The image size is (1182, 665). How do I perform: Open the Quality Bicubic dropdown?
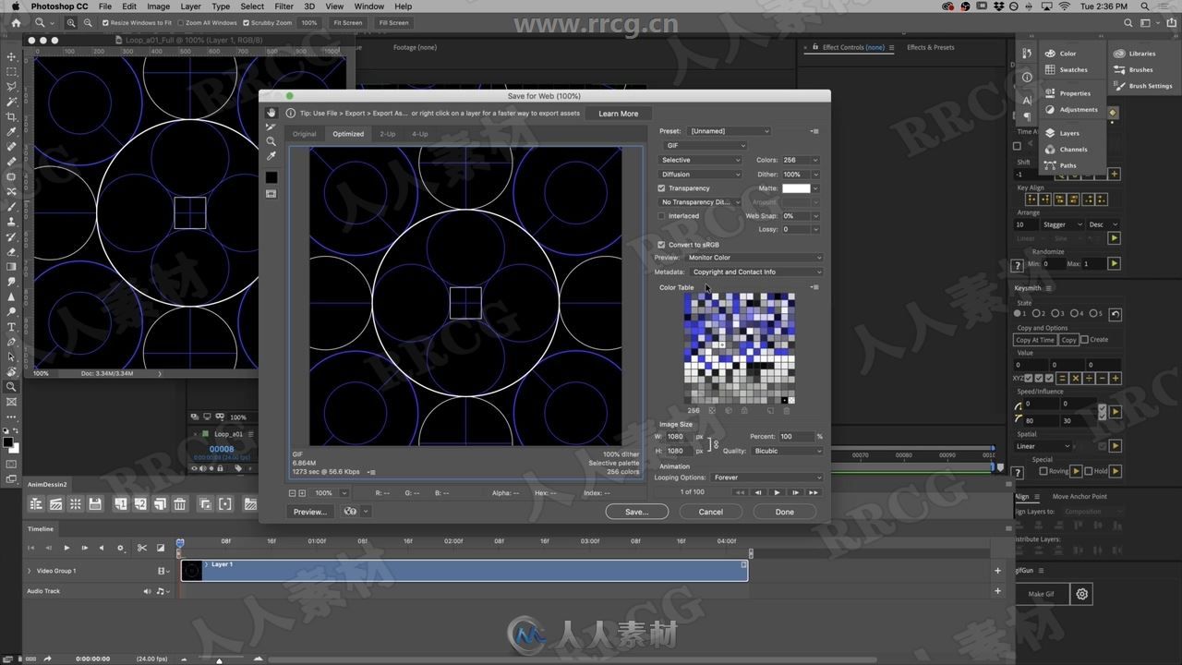click(x=787, y=451)
